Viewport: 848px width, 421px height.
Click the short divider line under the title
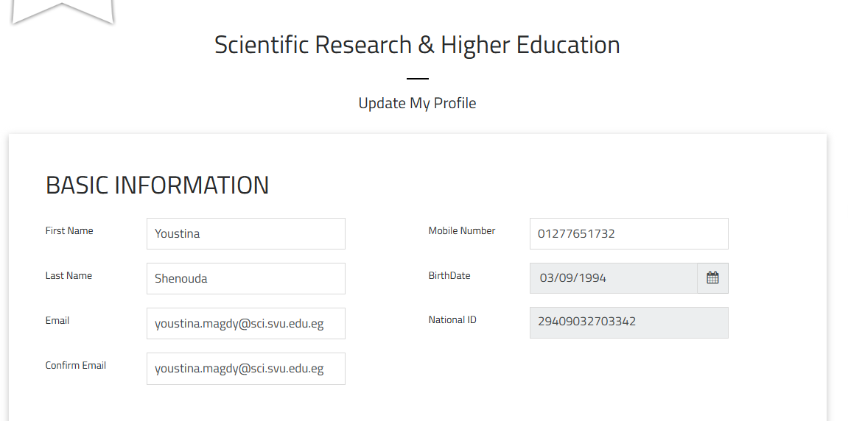click(417, 78)
